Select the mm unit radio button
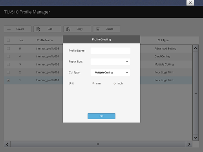This screenshot has width=203, height=152. pyautogui.click(x=93, y=83)
